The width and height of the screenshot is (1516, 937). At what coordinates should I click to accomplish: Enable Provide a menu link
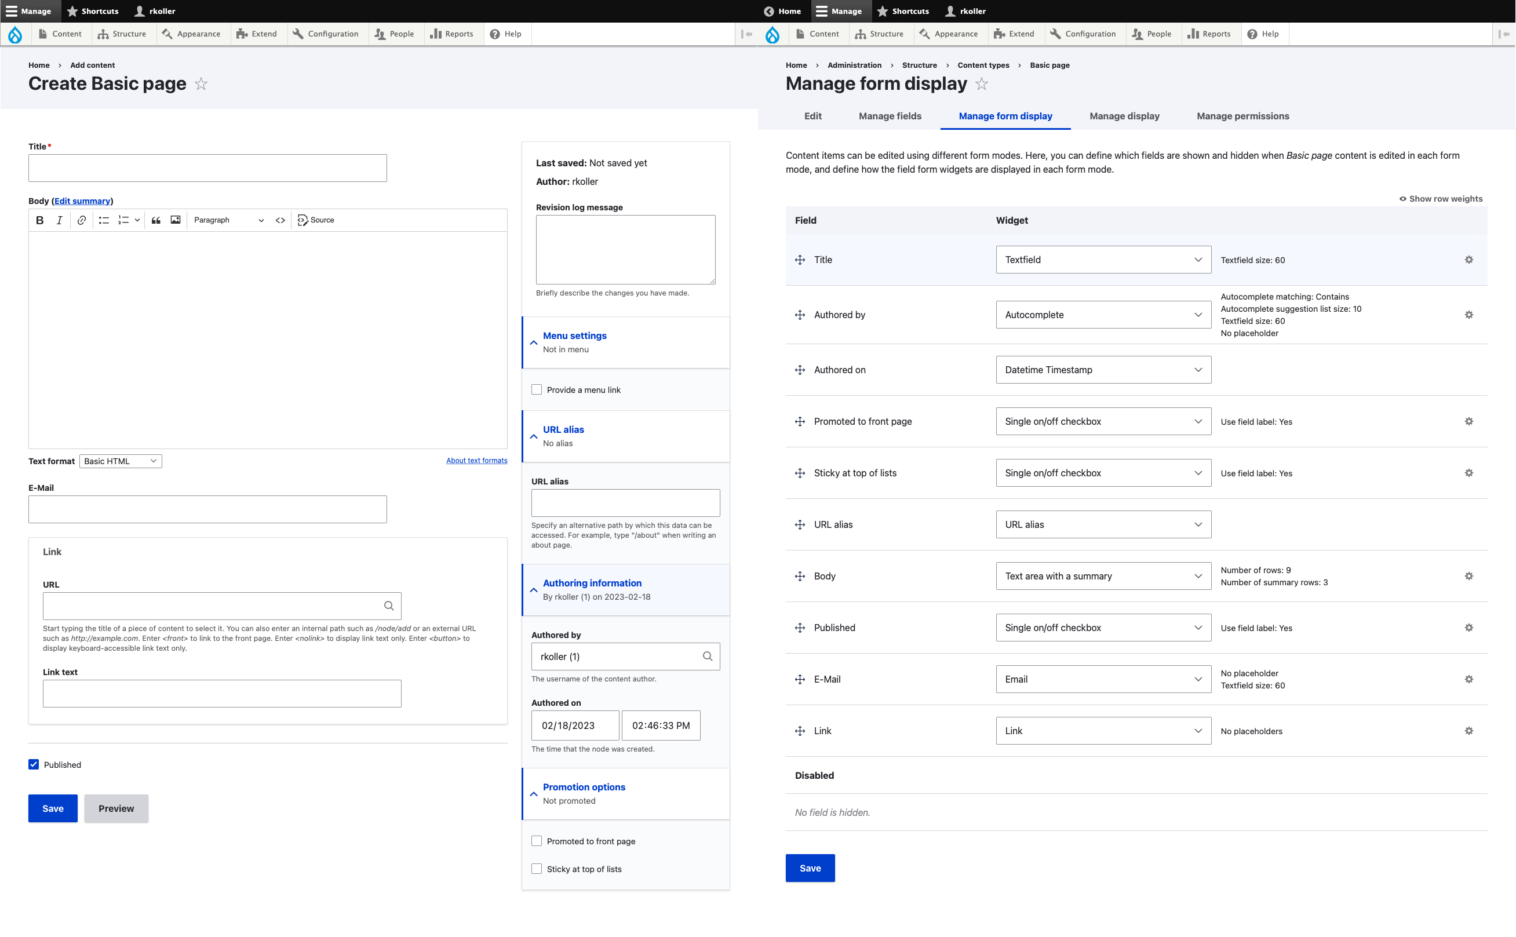pos(537,389)
